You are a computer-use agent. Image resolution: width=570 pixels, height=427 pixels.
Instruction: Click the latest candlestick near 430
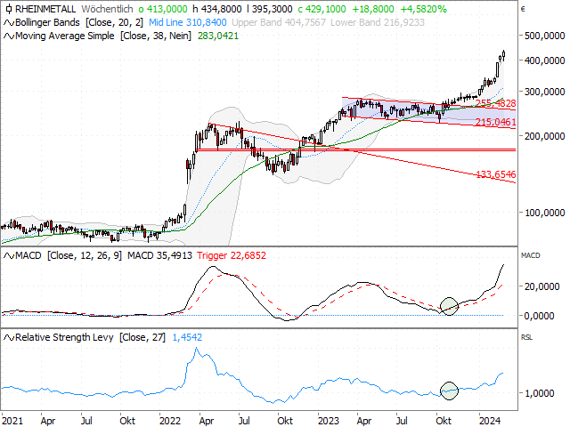coord(504,55)
